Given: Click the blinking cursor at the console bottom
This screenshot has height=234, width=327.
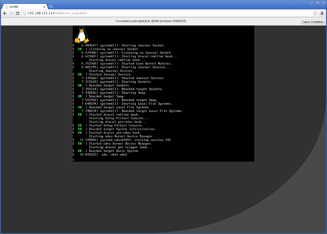Looking at the screenshot, I should (74, 160).
